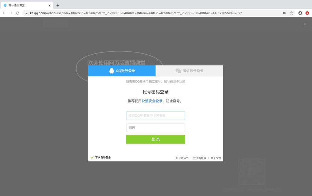Open the 快速安全登录 link
The width and height of the screenshot is (312, 196).
click(x=152, y=101)
